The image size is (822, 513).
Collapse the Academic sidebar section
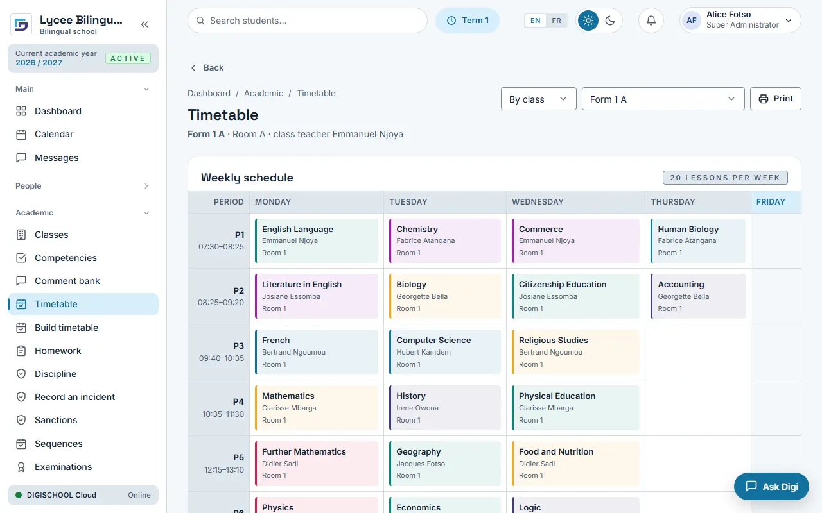click(x=83, y=213)
